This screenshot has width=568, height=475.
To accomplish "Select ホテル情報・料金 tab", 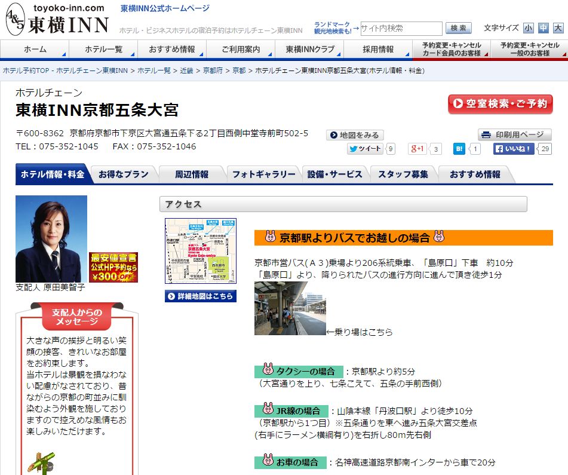I will pos(53,174).
